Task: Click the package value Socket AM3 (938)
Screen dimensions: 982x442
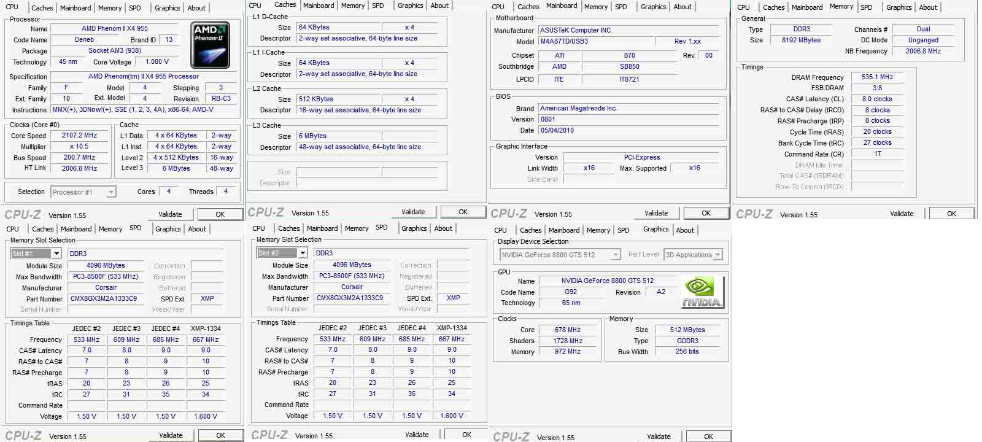Action: click(115, 51)
